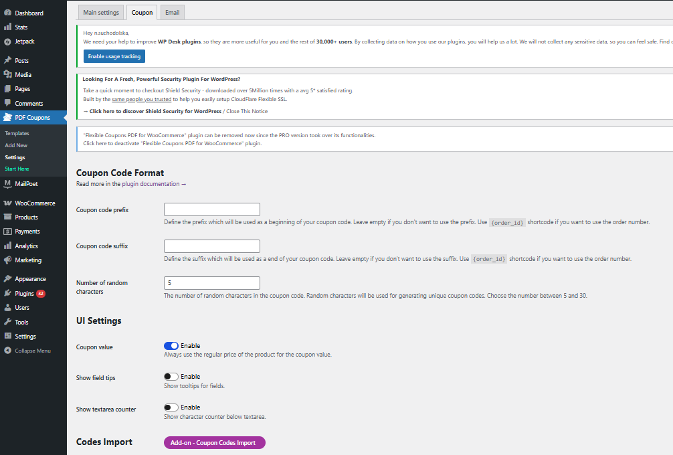Click the Enable usage tracking button

(x=114, y=57)
